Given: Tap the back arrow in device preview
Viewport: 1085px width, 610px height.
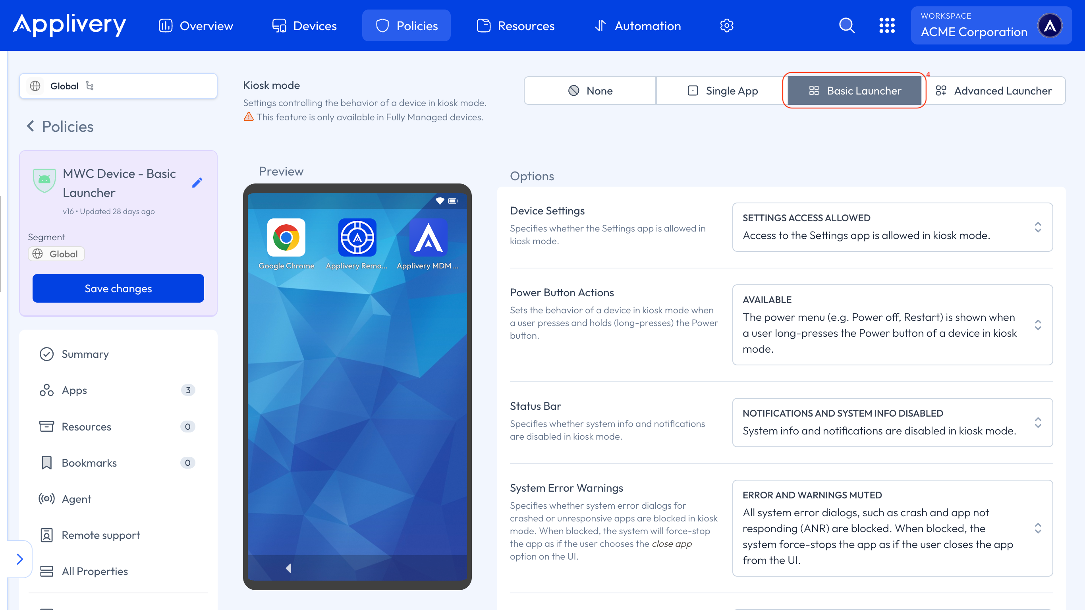Looking at the screenshot, I should [288, 568].
